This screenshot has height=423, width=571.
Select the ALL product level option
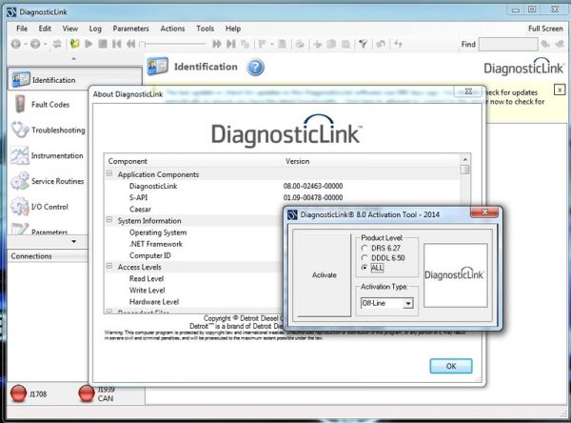364,269
